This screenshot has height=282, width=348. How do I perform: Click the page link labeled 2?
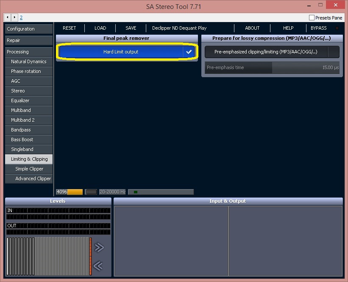[x=21, y=17]
